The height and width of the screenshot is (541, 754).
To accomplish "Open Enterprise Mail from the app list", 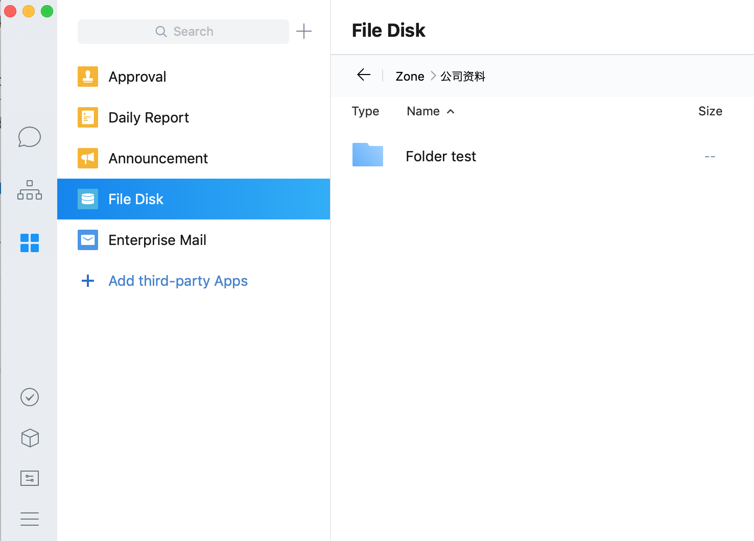I will (x=157, y=240).
